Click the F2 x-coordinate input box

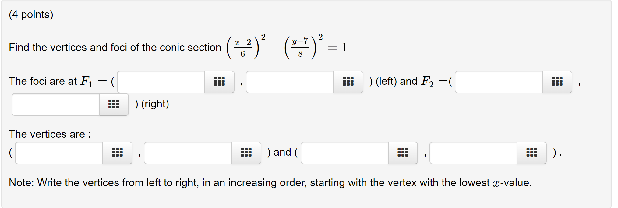coord(498,82)
